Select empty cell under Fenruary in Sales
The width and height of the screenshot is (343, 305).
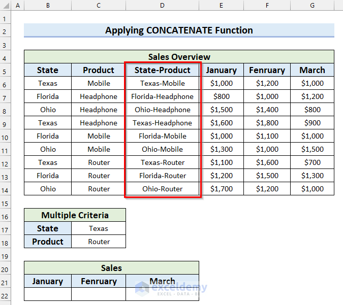click(x=99, y=294)
